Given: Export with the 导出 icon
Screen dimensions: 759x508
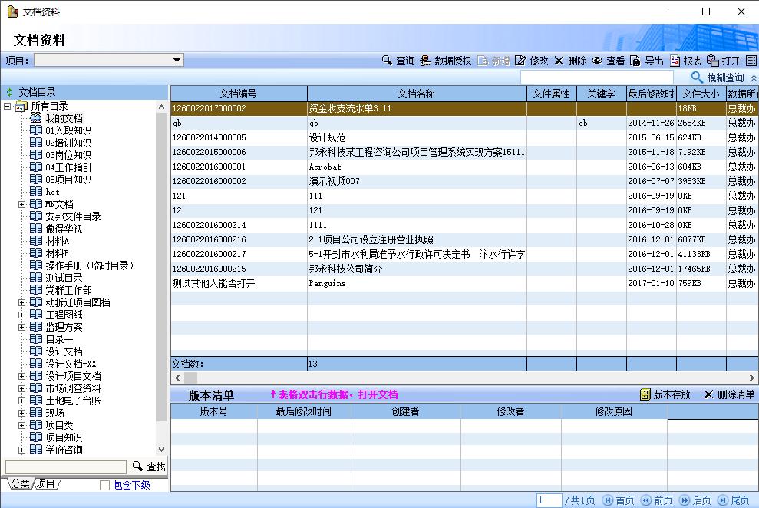Looking at the screenshot, I should [x=635, y=61].
